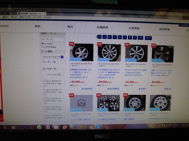The height and width of the screenshot is (141, 189).
Task: Open the 日産 フェアレディZ Z34 listing link
Action: point(161,73)
